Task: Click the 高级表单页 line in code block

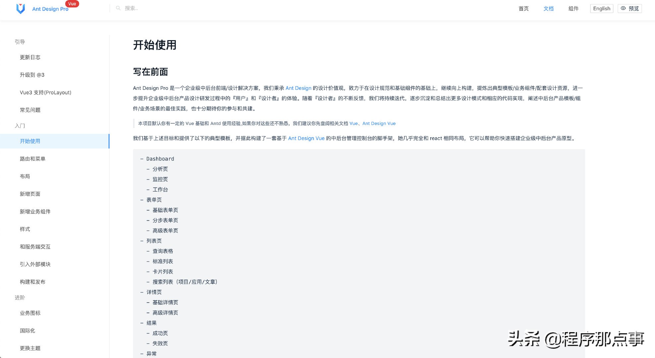Action: pyautogui.click(x=165, y=231)
